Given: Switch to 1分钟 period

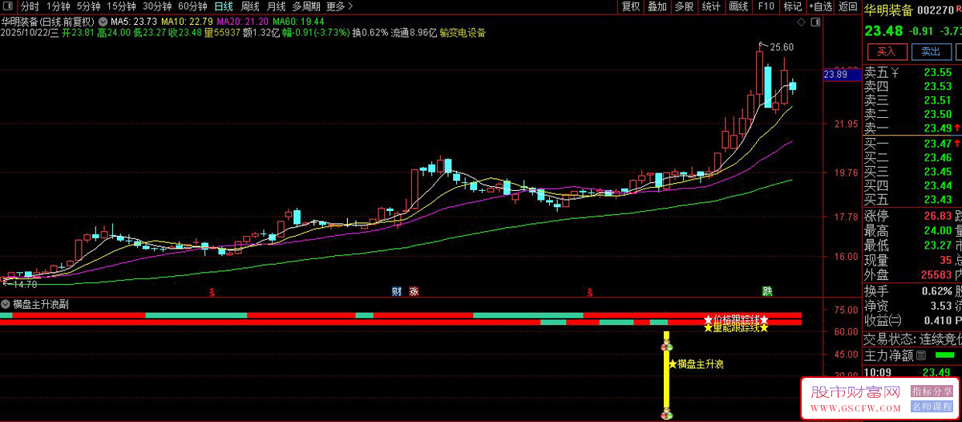Looking at the screenshot, I should click(x=59, y=6).
